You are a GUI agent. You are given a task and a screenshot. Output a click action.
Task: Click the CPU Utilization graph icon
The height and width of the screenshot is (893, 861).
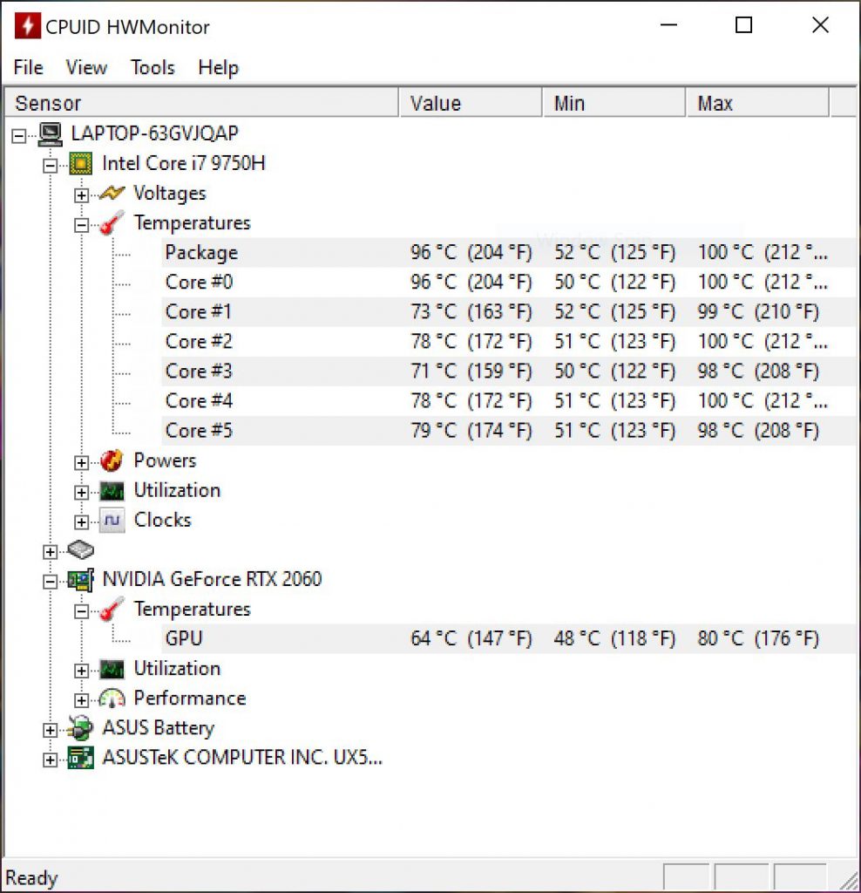[x=112, y=491]
